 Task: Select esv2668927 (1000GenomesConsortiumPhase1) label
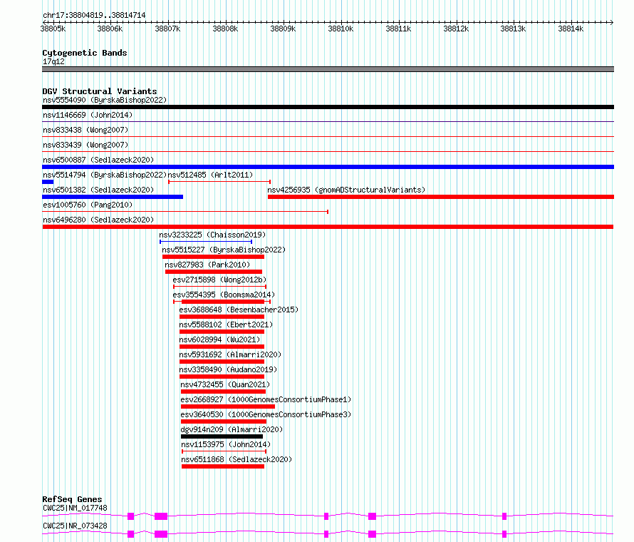click(266, 399)
